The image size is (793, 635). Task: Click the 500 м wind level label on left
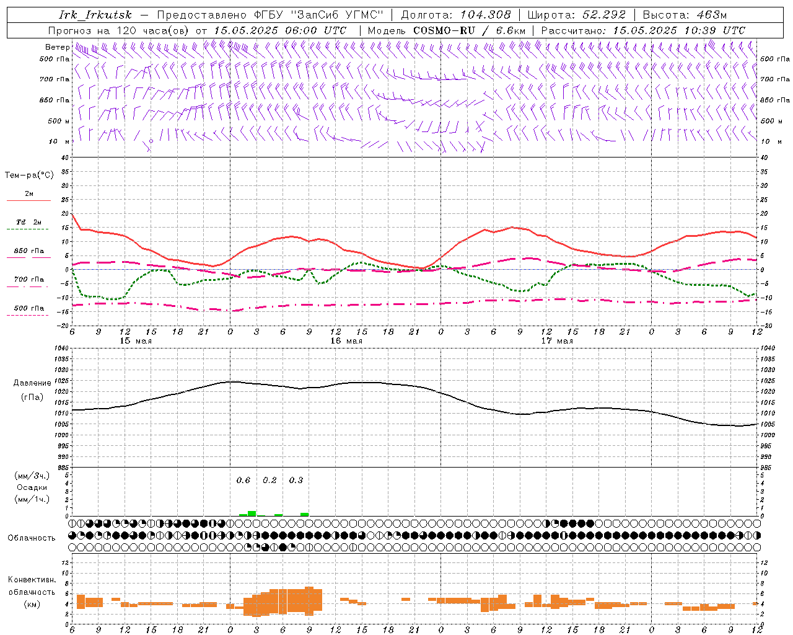[59, 121]
